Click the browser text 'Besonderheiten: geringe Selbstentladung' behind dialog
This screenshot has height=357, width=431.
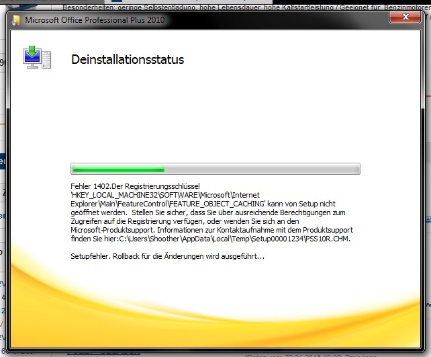(129, 7)
